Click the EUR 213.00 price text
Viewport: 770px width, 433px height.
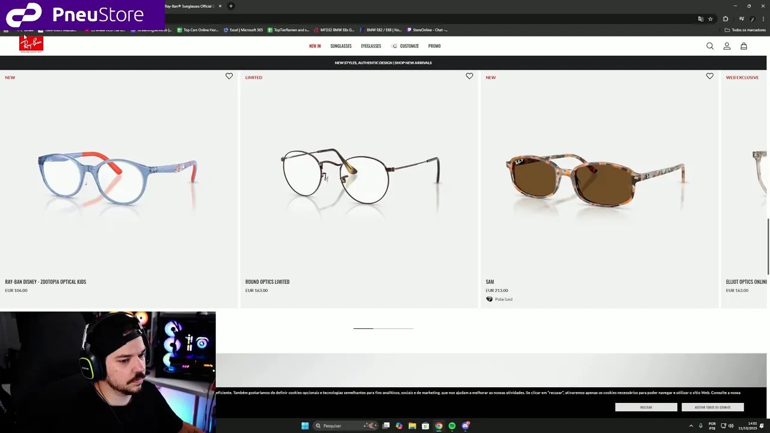point(497,290)
